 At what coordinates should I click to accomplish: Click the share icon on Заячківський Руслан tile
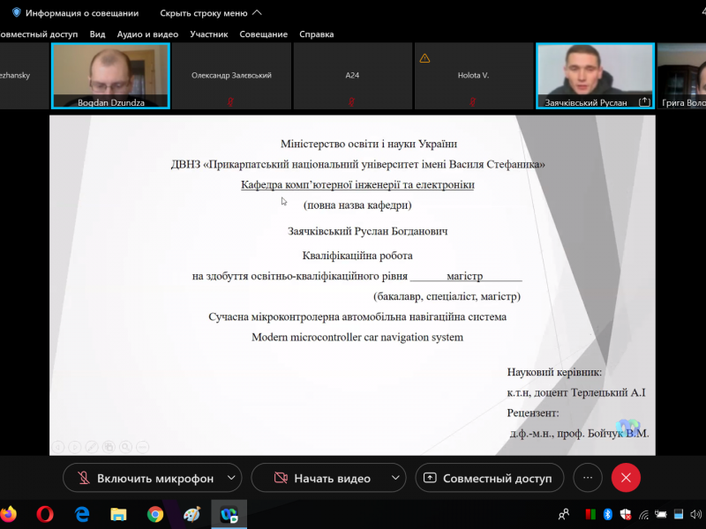point(644,101)
